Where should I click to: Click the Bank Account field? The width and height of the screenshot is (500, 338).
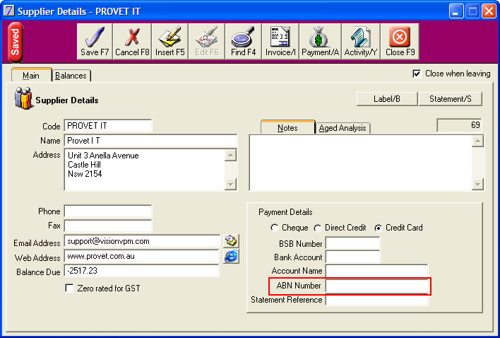[x=352, y=257]
